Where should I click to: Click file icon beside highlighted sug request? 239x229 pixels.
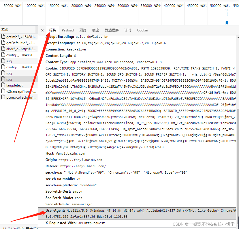pyautogui.click(x=3, y=79)
